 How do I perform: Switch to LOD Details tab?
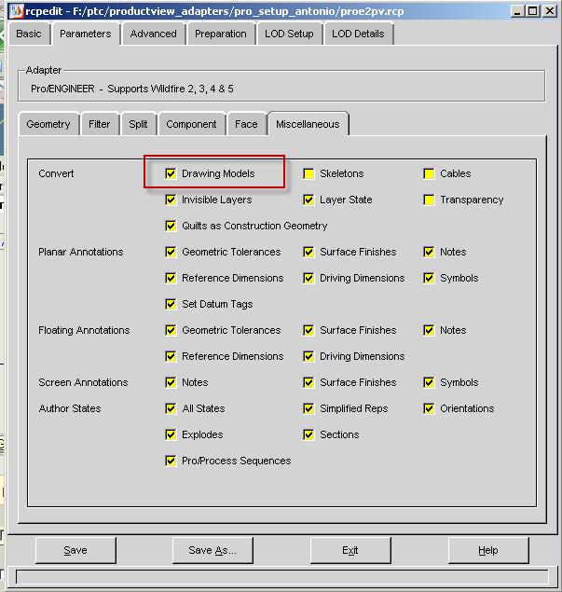coord(358,34)
